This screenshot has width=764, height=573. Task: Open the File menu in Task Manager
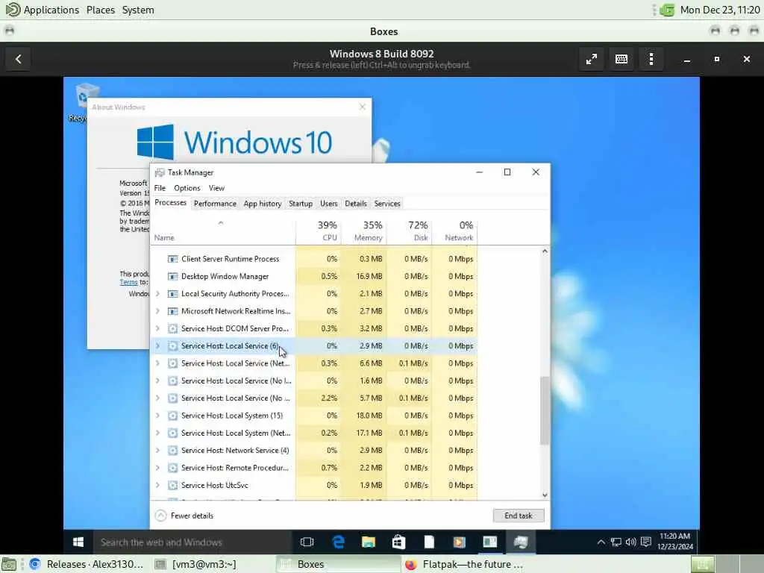pyautogui.click(x=160, y=188)
